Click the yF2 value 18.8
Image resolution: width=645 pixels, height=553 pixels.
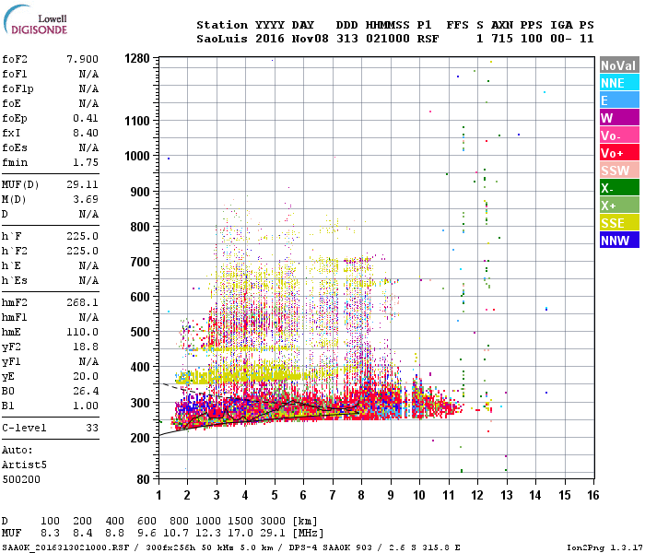click(86, 347)
